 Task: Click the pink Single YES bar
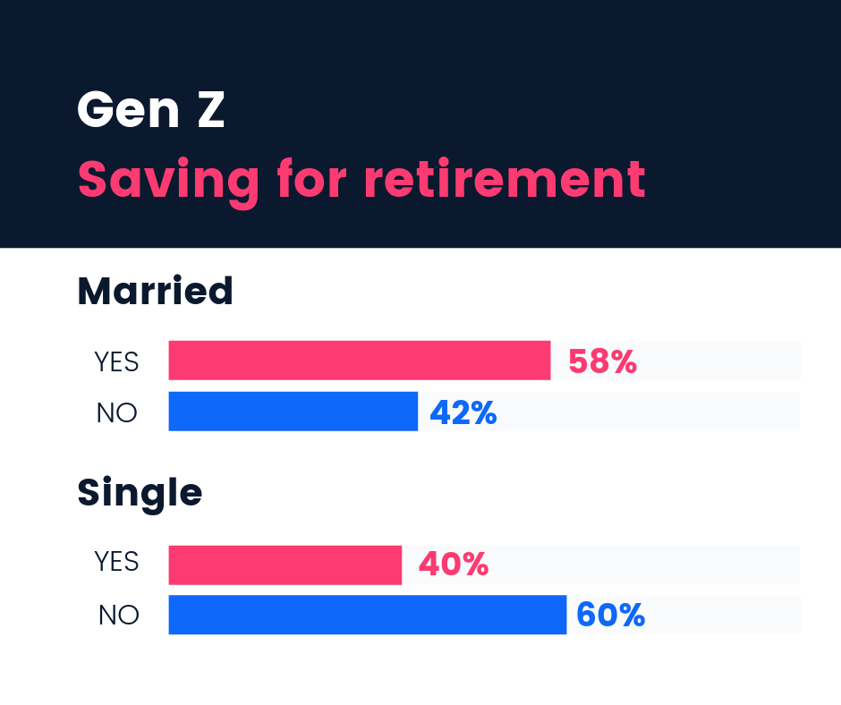[285, 565]
